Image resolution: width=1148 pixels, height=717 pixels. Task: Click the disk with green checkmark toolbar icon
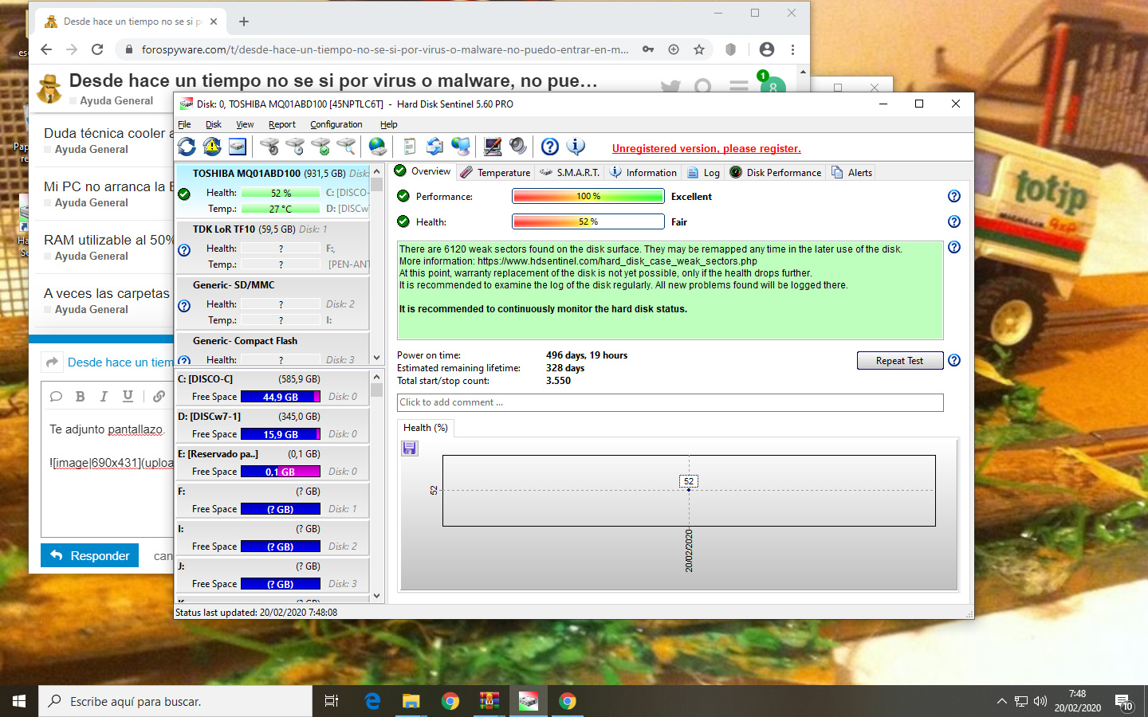coord(320,147)
